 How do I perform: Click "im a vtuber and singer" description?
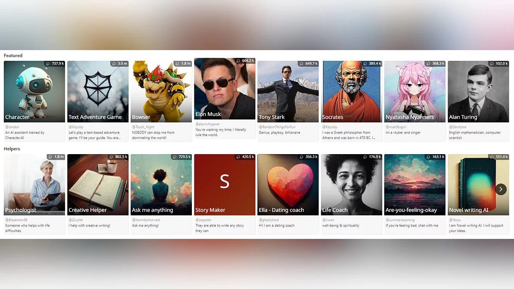pos(403,133)
